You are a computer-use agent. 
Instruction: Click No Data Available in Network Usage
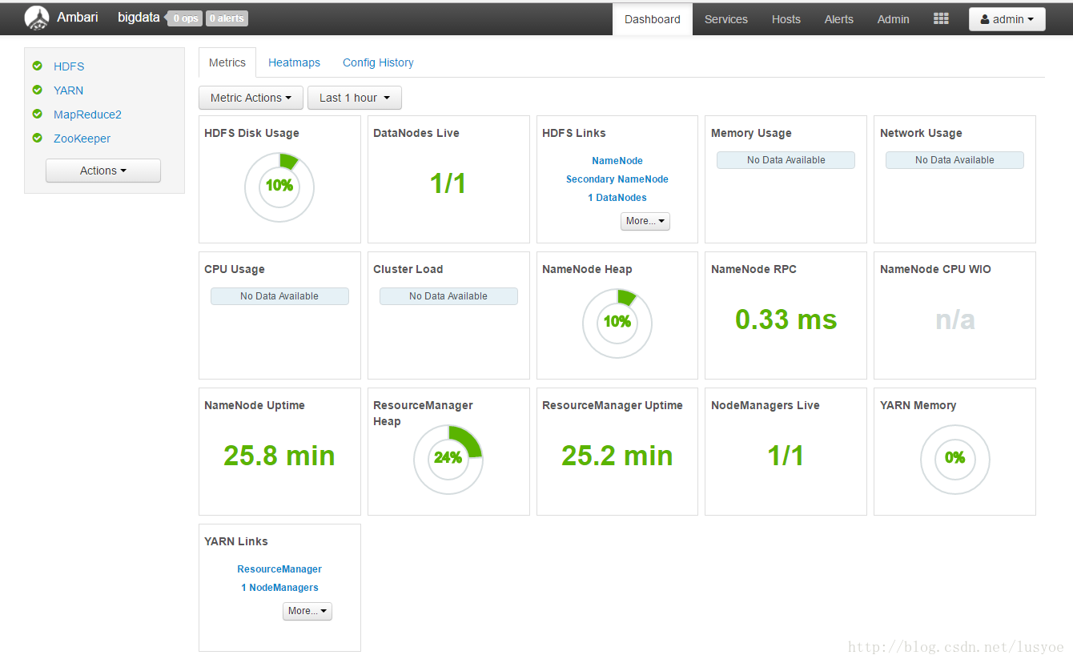pos(955,160)
